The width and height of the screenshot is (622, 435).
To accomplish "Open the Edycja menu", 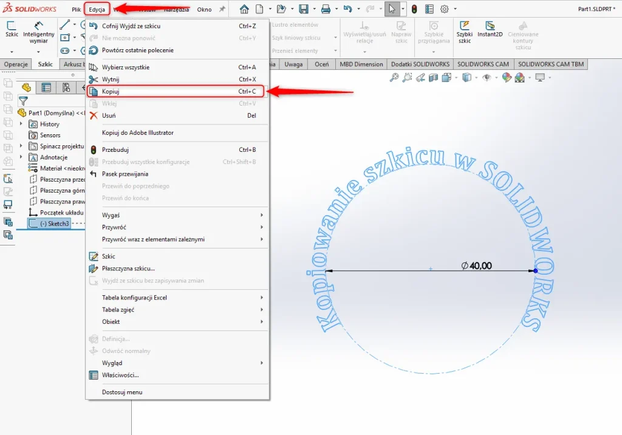I will [97, 9].
